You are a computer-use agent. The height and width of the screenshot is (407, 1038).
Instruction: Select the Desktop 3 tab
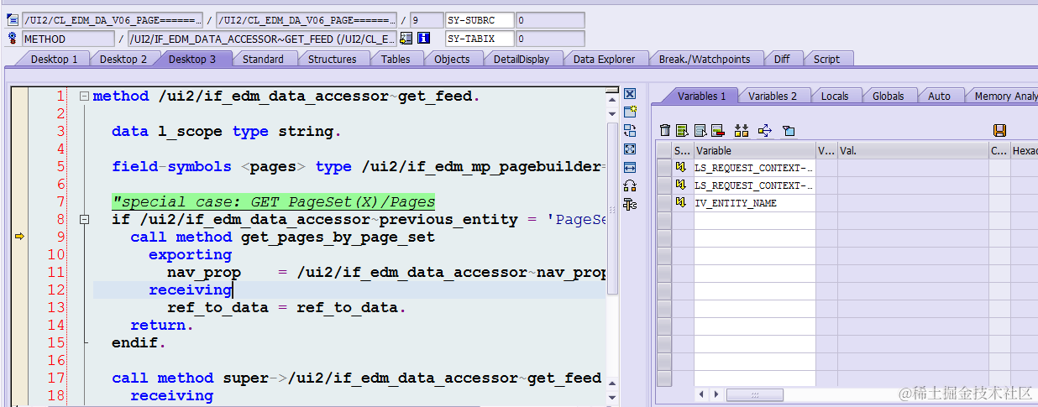coord(191,59)
